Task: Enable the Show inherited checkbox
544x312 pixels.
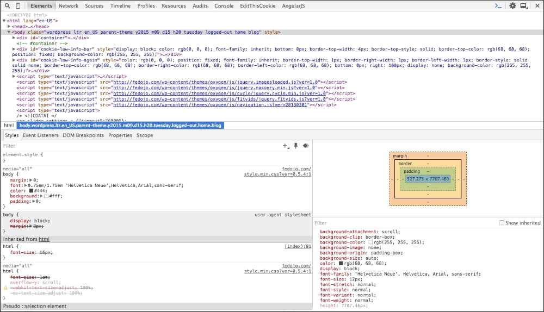Action: (x=502, y=222)
